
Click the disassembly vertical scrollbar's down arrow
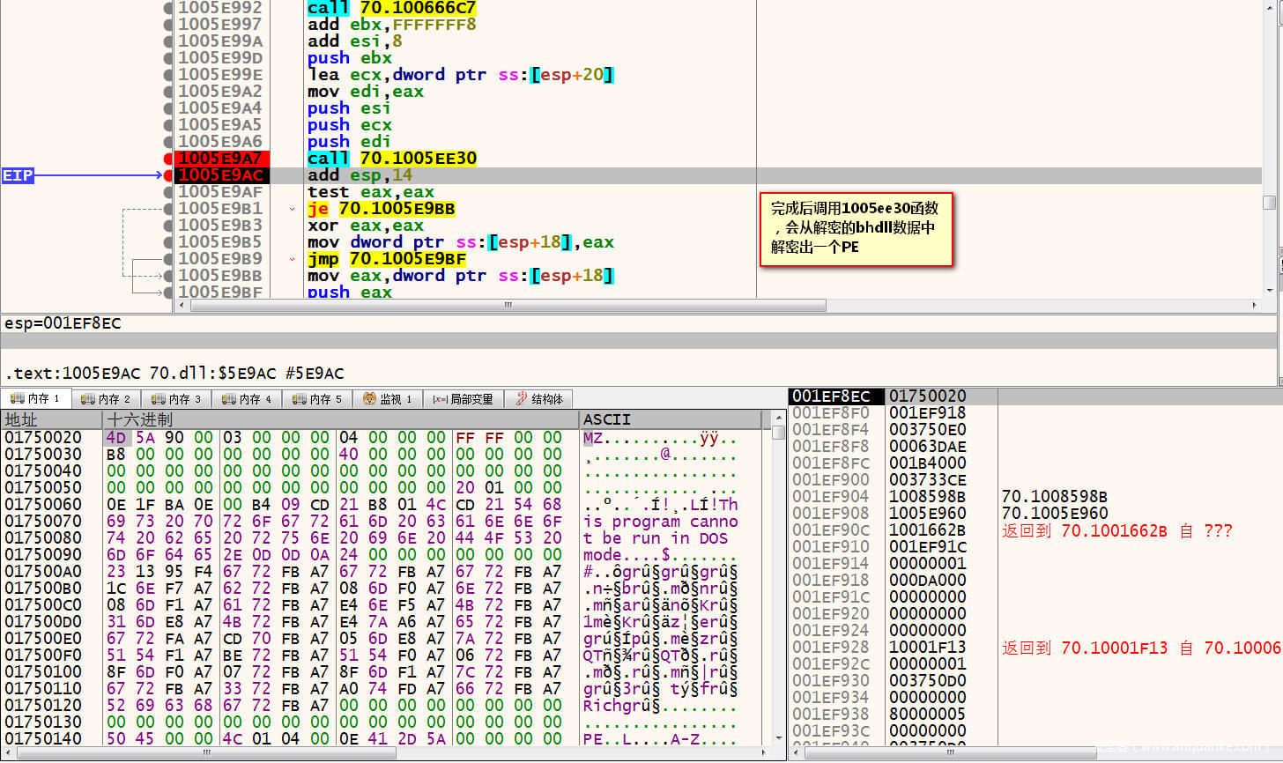(x=1270, y=291)
